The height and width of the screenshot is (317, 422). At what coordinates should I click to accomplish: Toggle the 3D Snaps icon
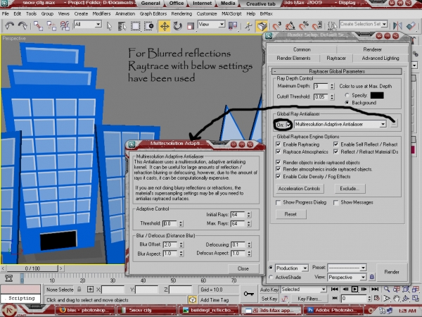point(276,26)
